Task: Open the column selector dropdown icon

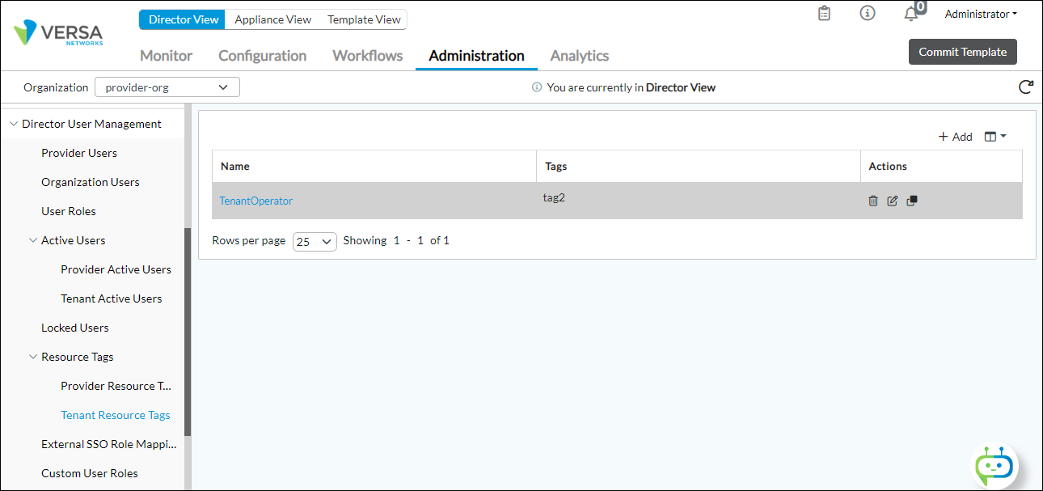Action: (994, 137)
